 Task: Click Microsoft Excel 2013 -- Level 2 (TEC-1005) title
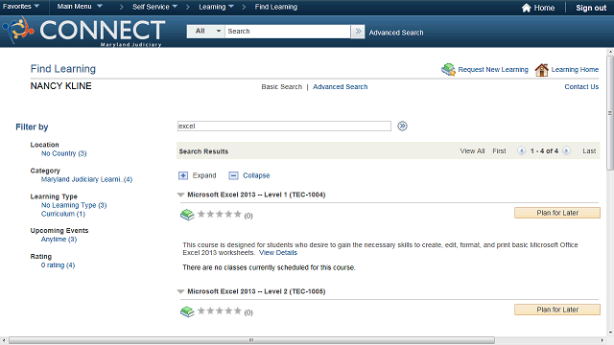coord(256,291)
